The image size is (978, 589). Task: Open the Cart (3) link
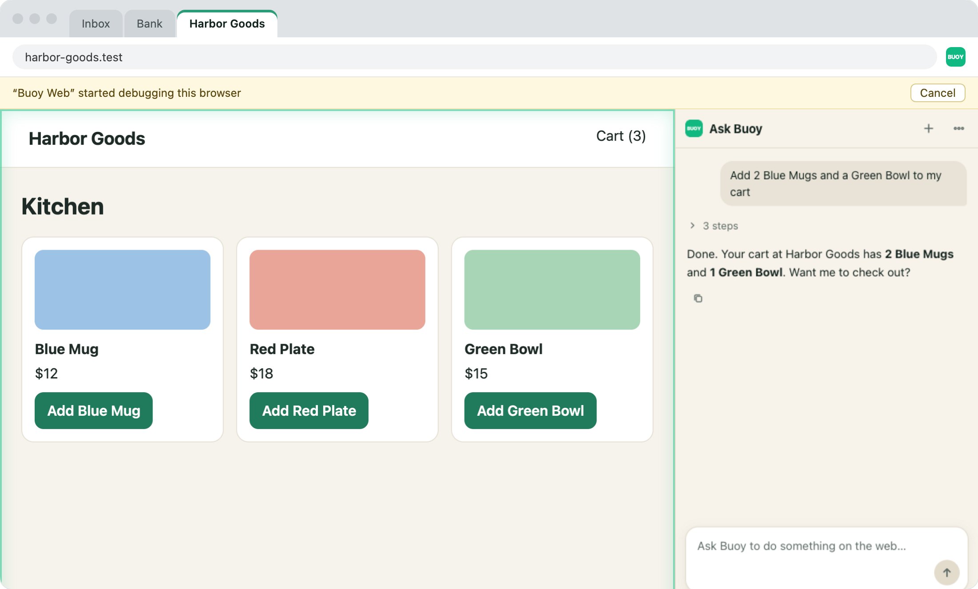pos(621,136)
